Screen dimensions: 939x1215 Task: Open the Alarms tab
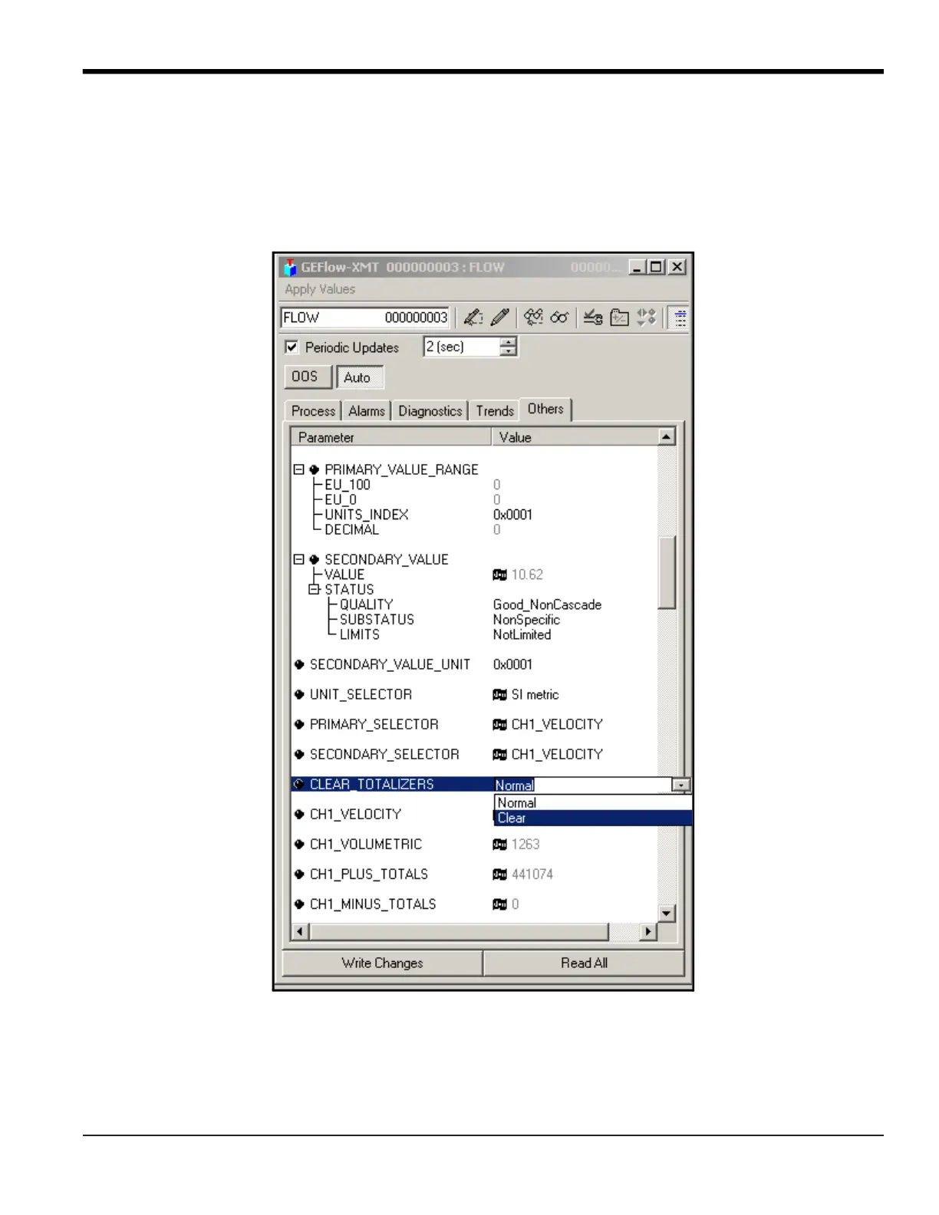[x=367, y=411]
